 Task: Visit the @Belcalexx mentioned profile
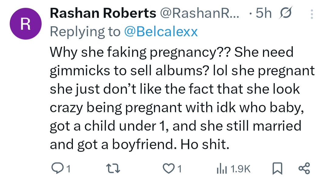pyautogui.click(x=161, y=31)
